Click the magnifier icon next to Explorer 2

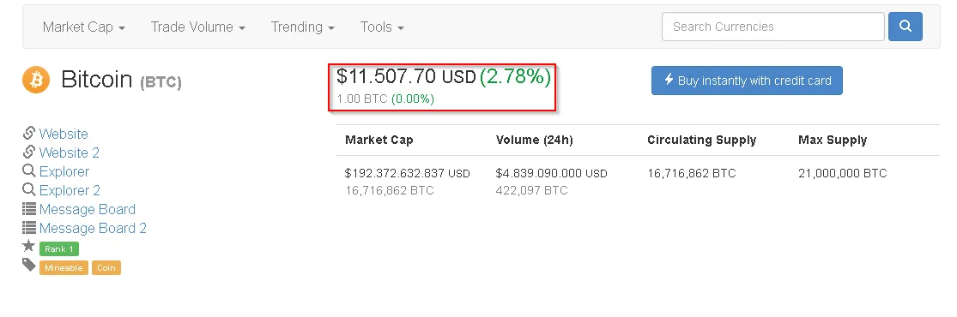pos(28,189)
